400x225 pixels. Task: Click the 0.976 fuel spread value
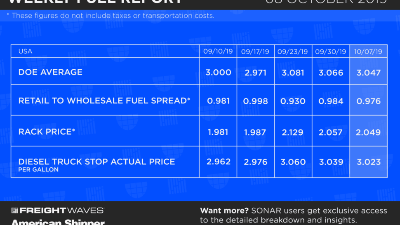coord(368,101)
